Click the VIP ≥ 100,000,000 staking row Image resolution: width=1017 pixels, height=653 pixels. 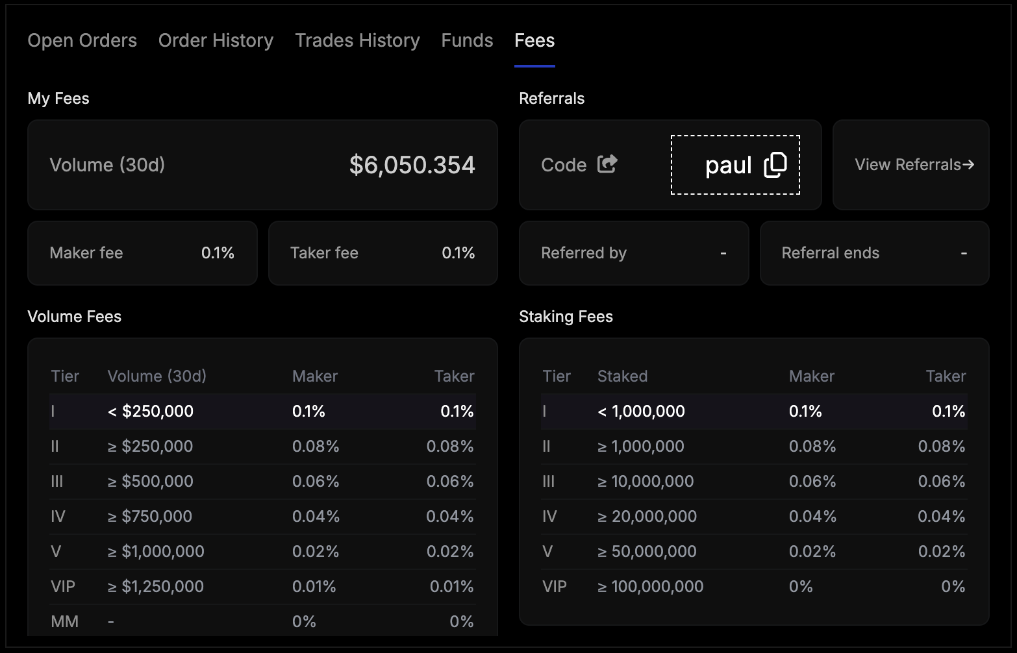753,587
